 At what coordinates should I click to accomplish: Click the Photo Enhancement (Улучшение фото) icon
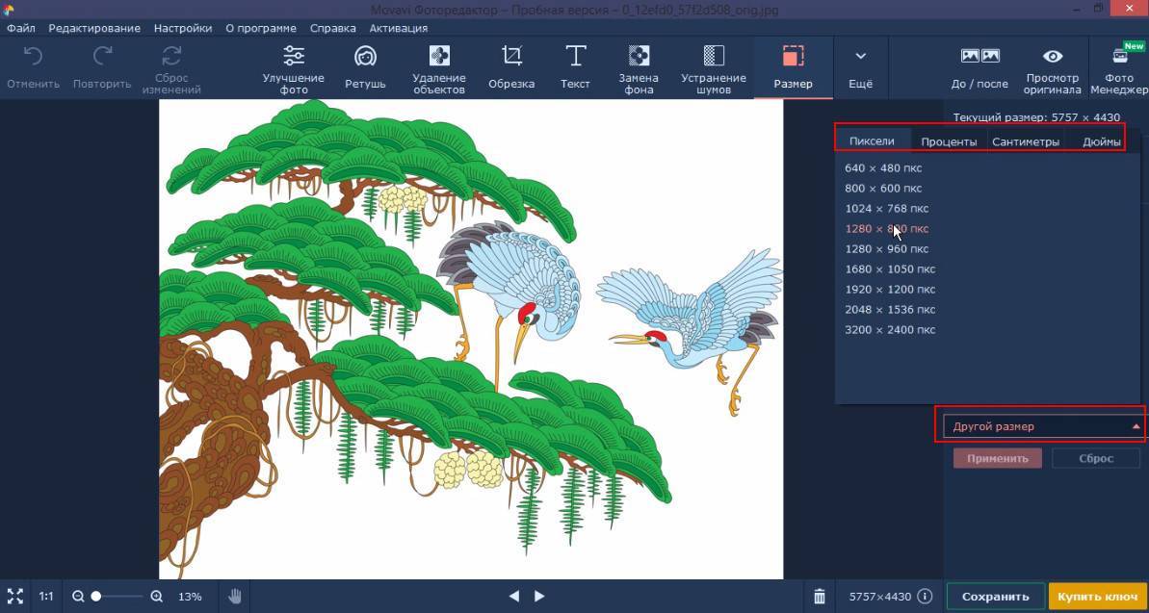tap(294, 67)
